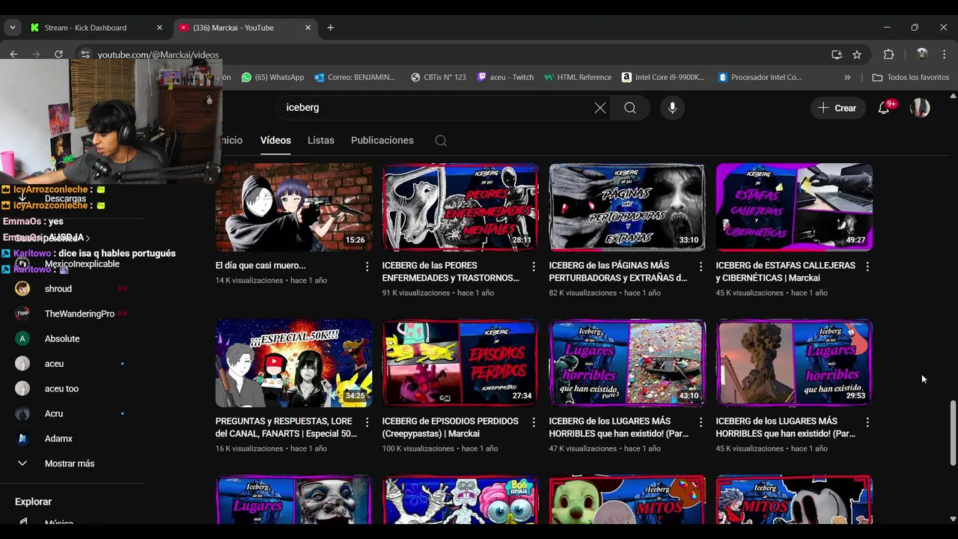Open the (65) WhatsApp bookmark
Image resolution: width=958 pixels, height=539 pixels.
[x=272, y=77]
